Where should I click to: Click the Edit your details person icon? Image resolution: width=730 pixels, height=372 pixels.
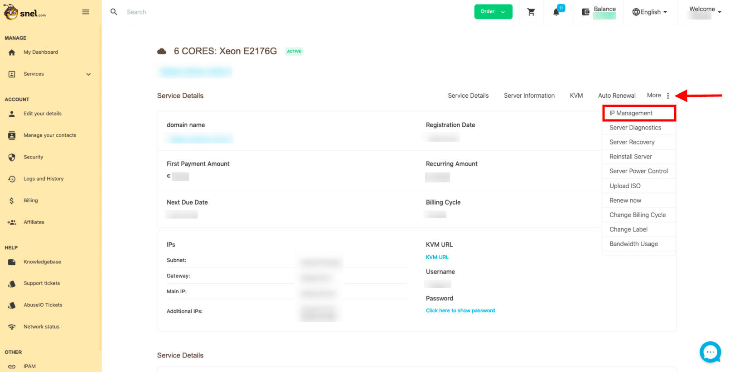coord(12,114)
